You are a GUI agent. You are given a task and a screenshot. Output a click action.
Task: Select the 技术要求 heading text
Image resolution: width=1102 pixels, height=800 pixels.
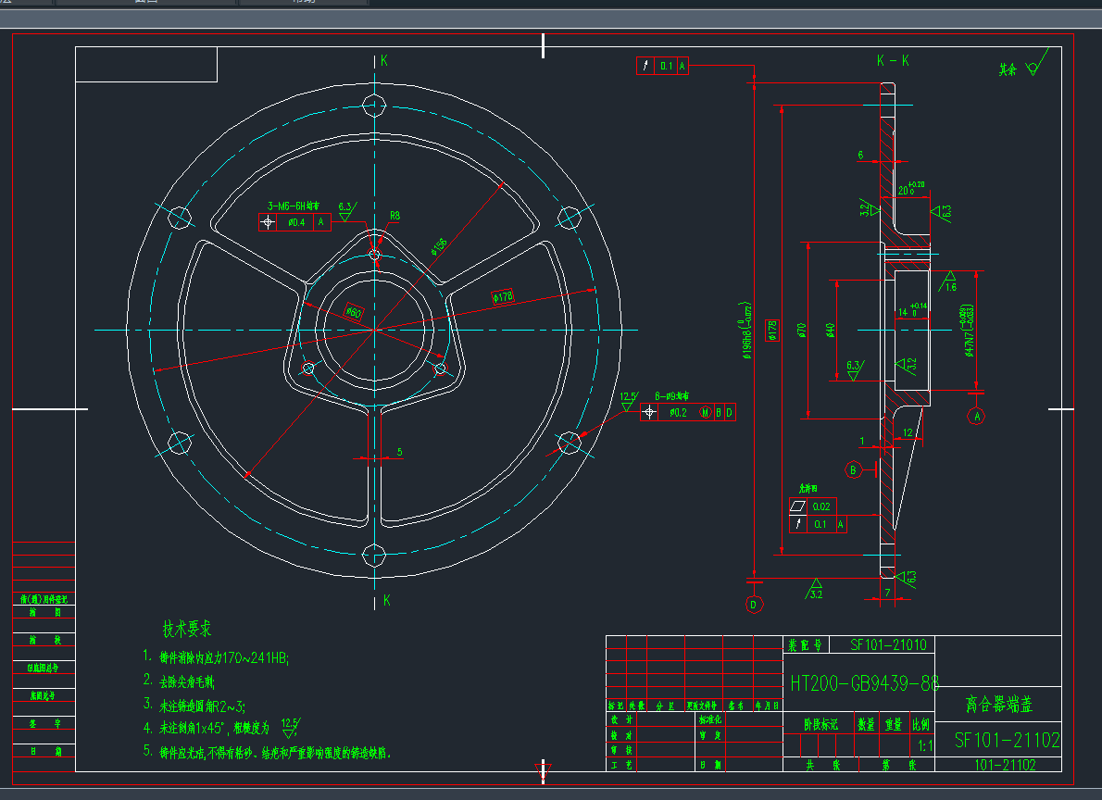187,630
